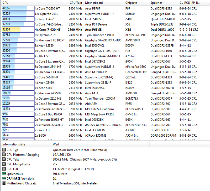Image resolution: width=210 pixels, height=191 pixels.
Task: Click the Quad DDR2-640FB memory cell
Action: [x=163, y=19]
